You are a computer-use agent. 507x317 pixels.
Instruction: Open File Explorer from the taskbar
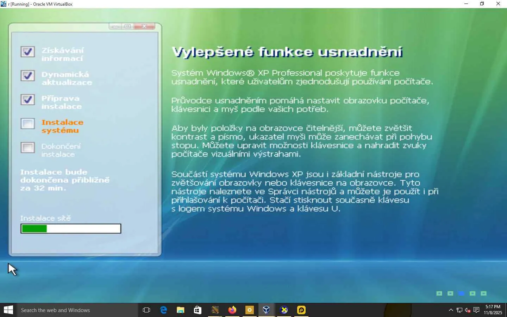(181, 310)
